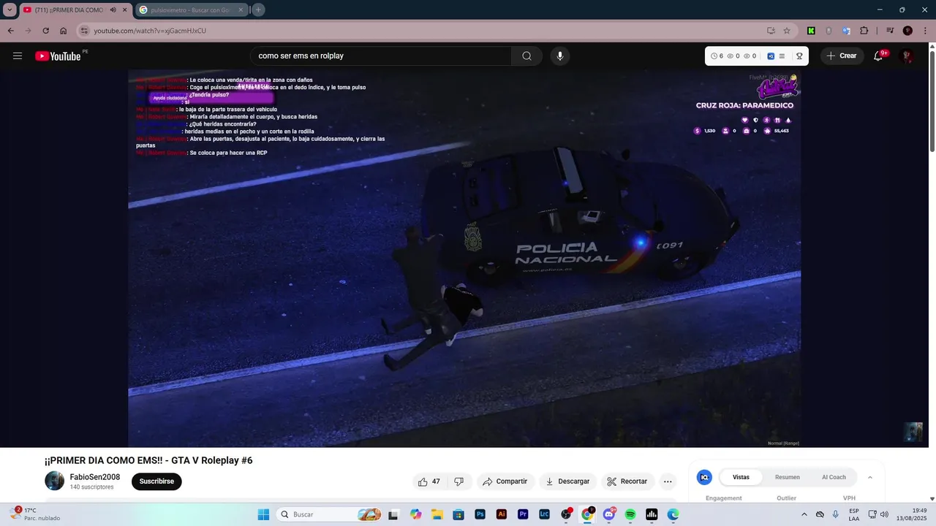Screen dimensions: 936x526
Task: Close the pulsioximetro tab
Action: (x=241, y=10)
